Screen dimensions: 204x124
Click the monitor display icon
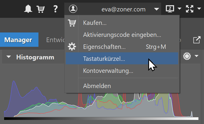170,9
